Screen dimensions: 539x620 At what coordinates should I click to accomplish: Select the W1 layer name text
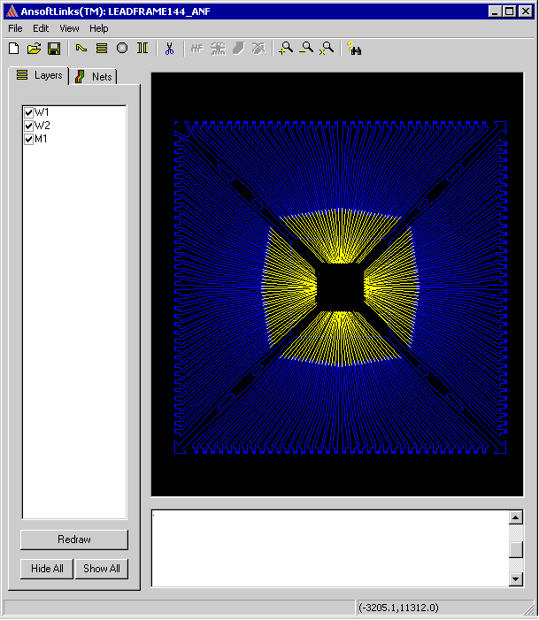coord(42,112)
